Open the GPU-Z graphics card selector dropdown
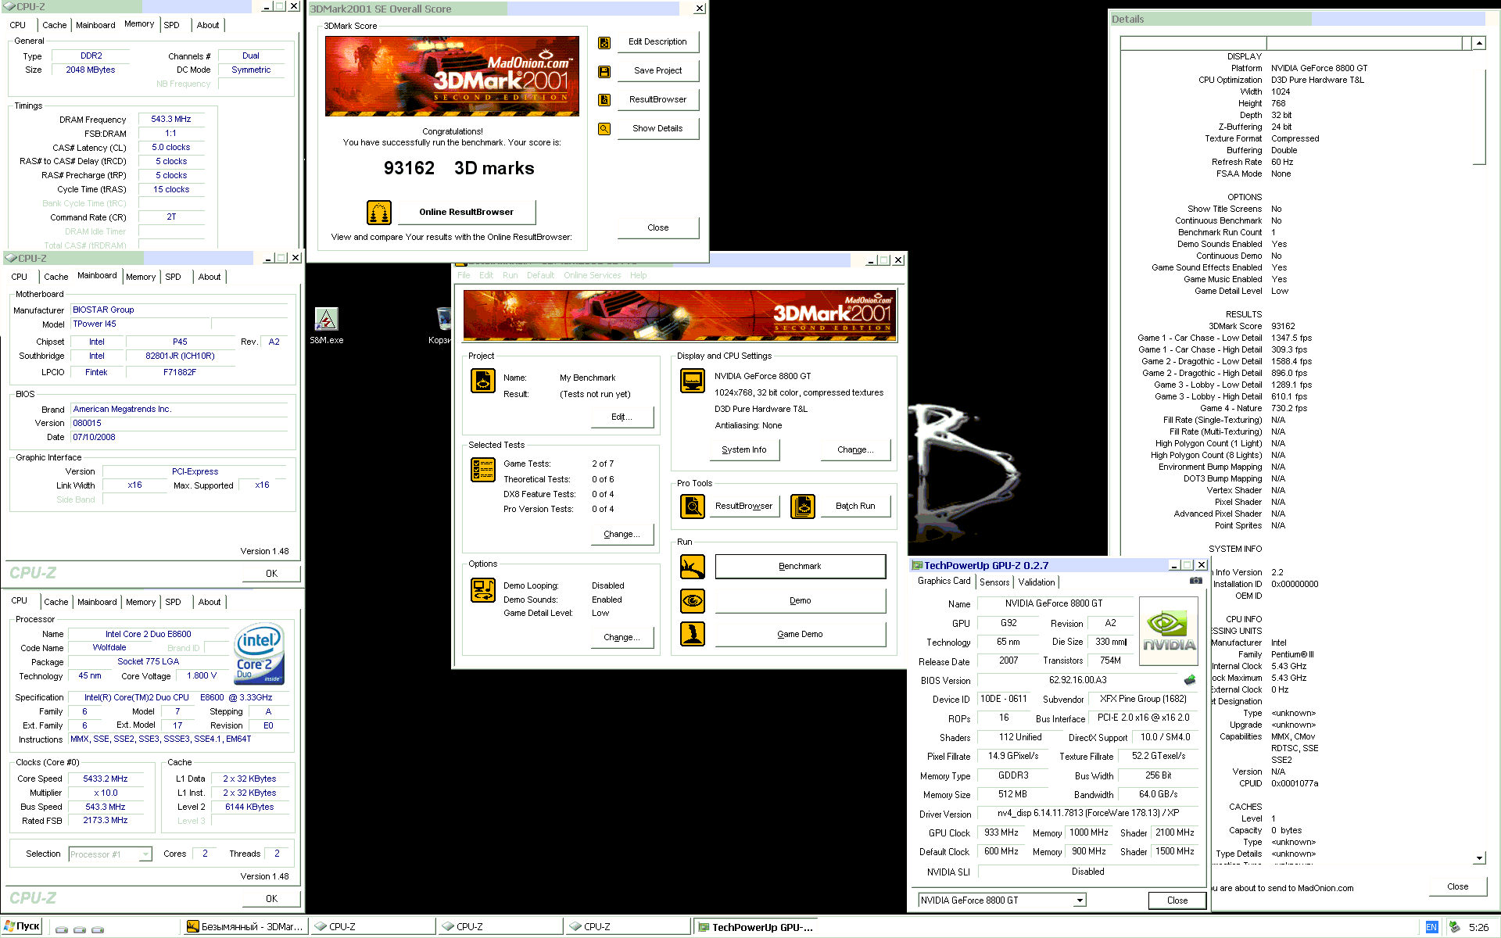The height and width of the screenshot is (938, 1501). point(1080,900)
